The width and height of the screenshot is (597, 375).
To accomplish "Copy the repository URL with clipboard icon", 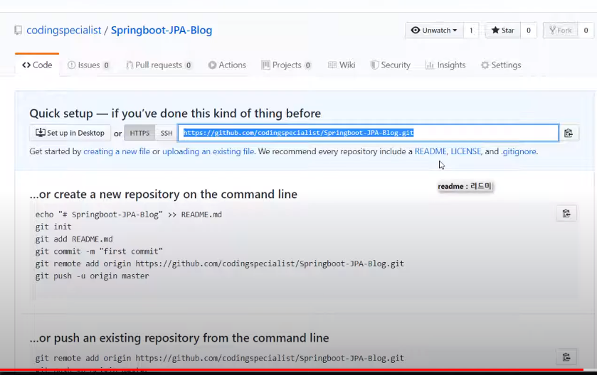I will coord(569,133).
